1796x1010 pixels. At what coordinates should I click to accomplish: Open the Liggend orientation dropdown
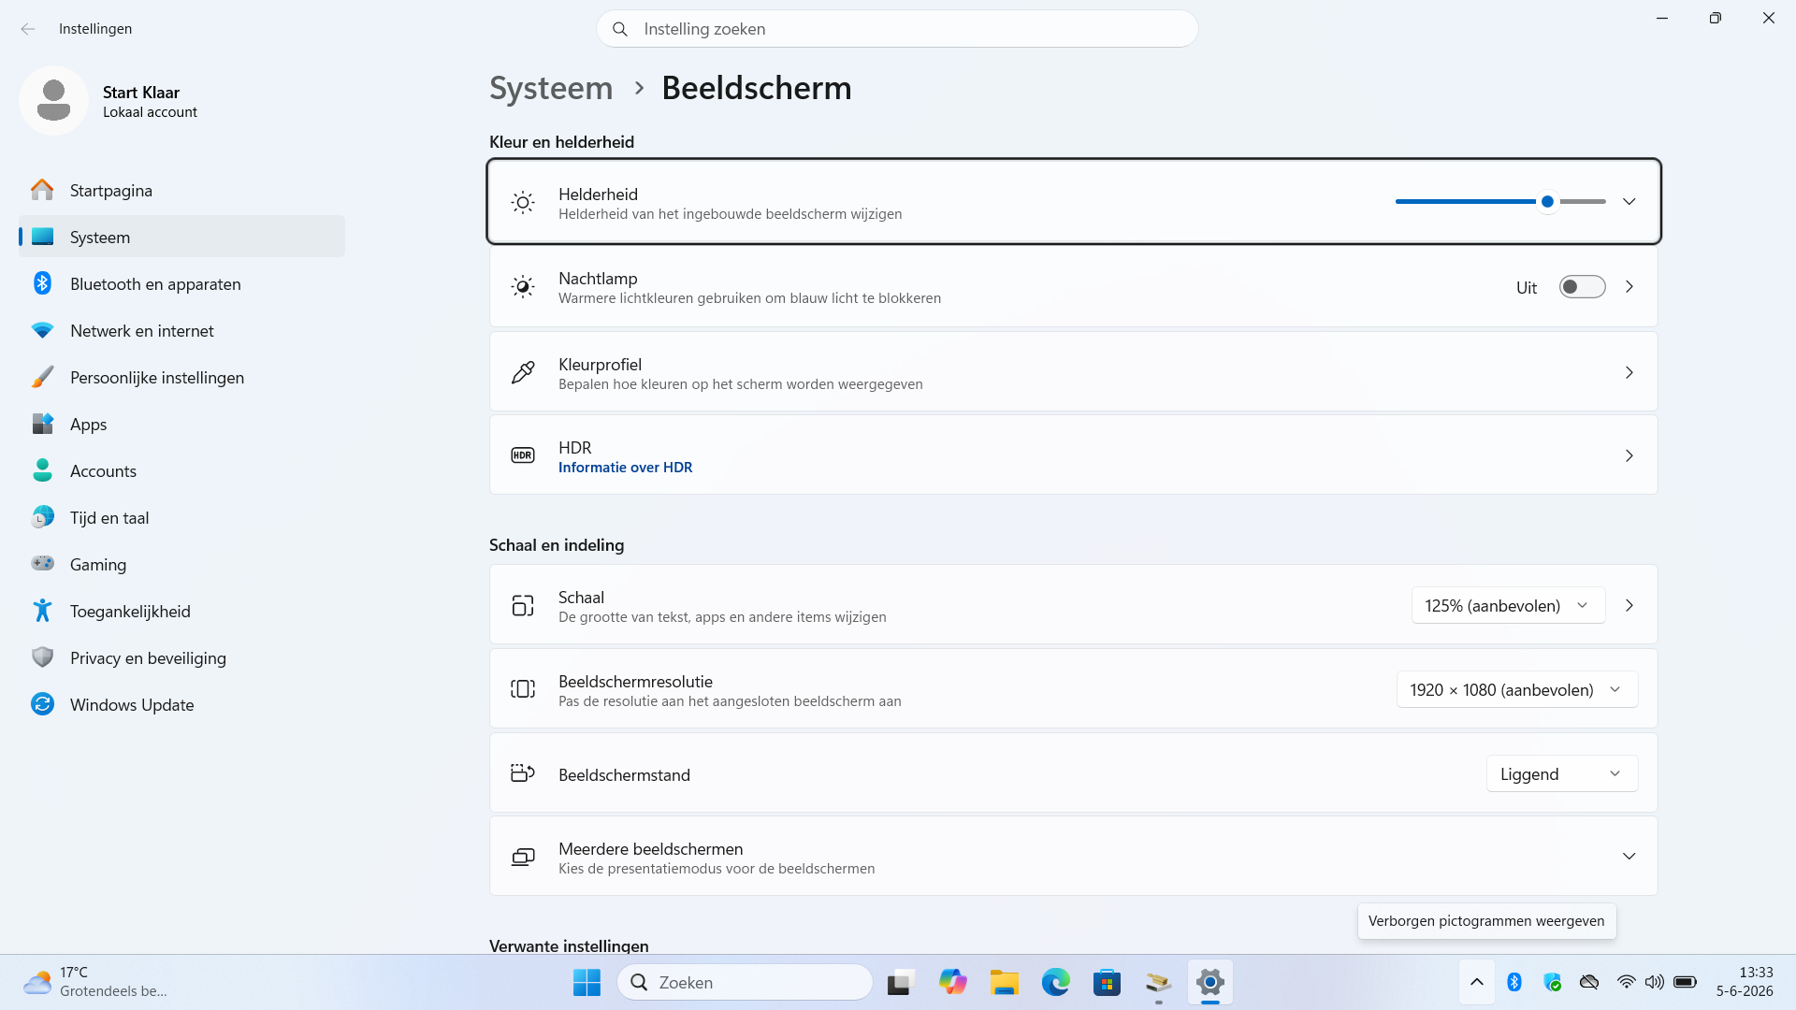click(x=1561, y=773)
